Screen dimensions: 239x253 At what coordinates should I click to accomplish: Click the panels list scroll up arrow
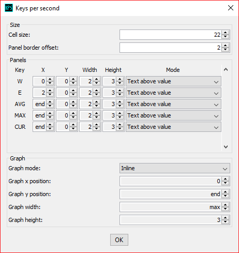pyautogui.click(x=226, y=70)
